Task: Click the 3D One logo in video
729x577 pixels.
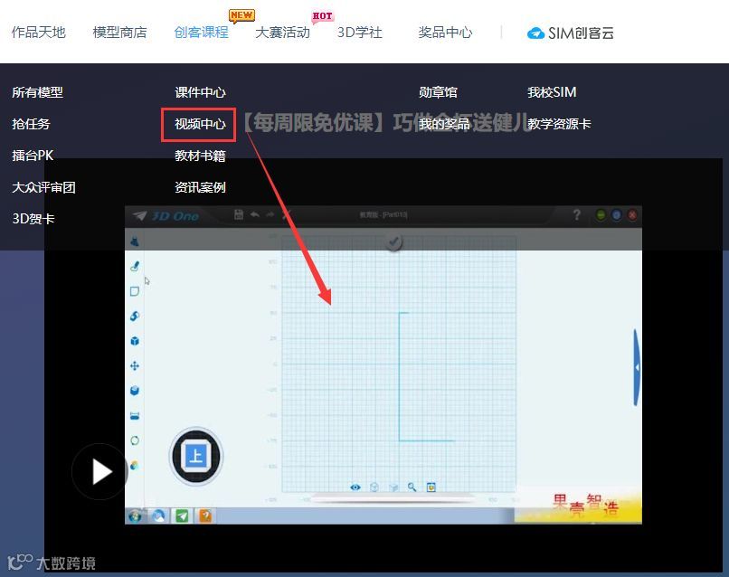Action: pos(166,216)
